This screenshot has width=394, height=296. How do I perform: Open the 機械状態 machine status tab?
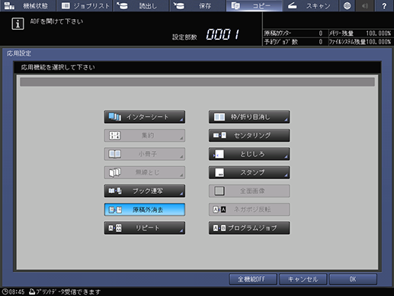[28, 5]
